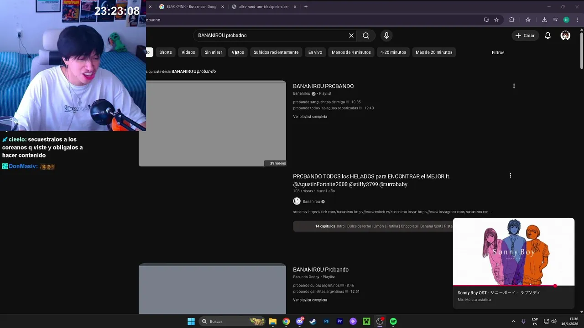This screenshot has height=328, width=584.
Task: Click probando sanguchitos de miga entry
Action: coord(327,102)
